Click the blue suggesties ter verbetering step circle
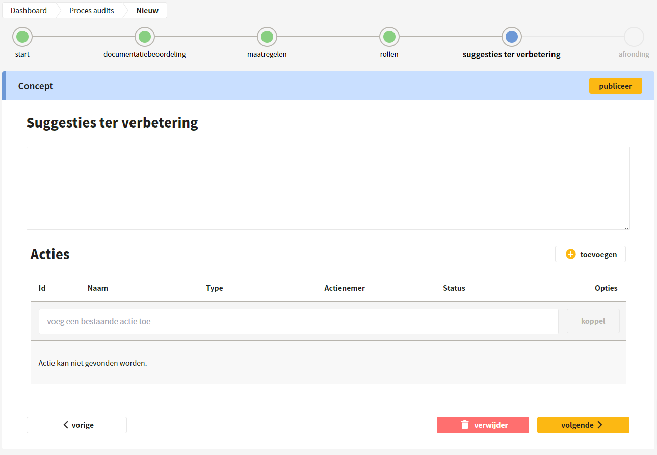The width and height of the screenshot is (657, 455). pyautogui.click(x=512, y=37)
